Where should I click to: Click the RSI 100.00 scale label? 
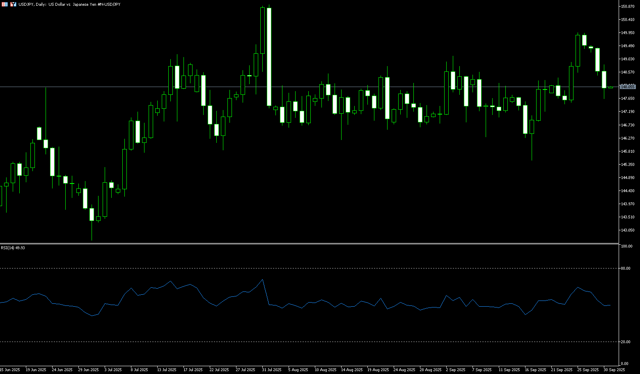pyautogui.click(x=626, y=246)
